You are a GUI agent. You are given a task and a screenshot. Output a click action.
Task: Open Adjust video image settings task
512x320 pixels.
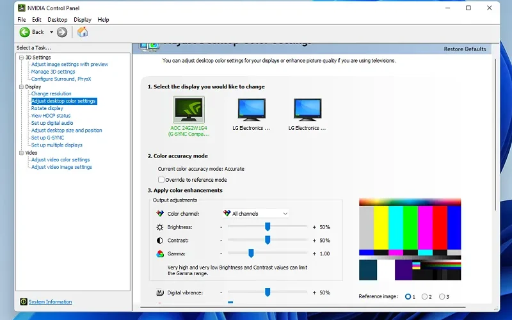point(61,167)
